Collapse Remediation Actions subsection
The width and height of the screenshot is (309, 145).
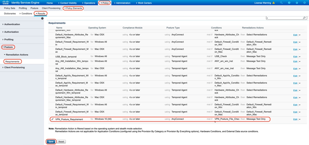16,55
